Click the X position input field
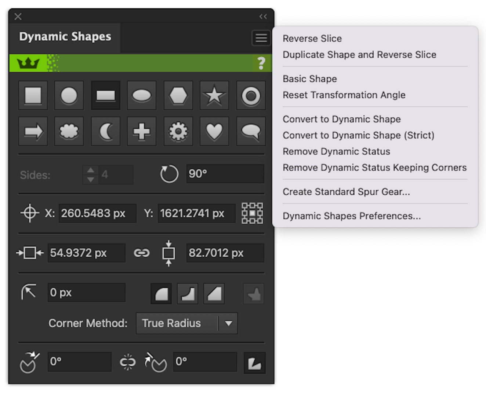Image resolution: width=486 pixels, height=393 pixels. (x=97, y=213)
